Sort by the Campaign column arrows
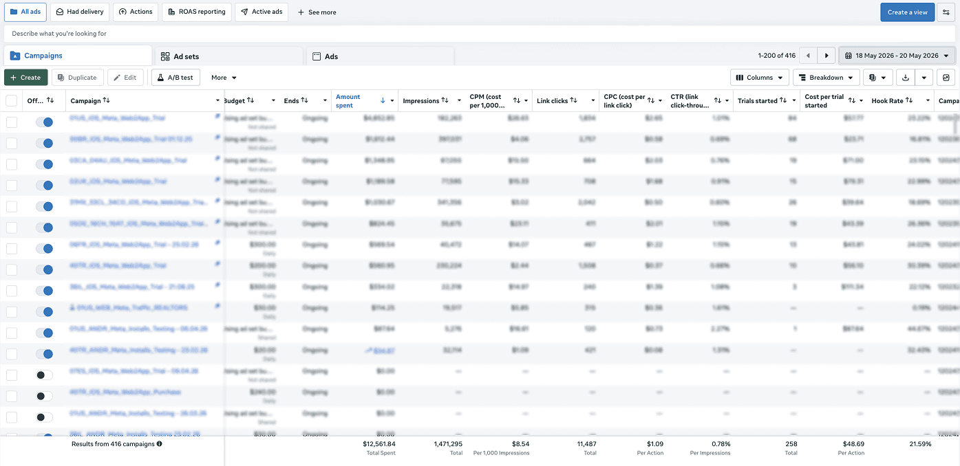Viewport: 960px width, 466px height. coord(106,101)
